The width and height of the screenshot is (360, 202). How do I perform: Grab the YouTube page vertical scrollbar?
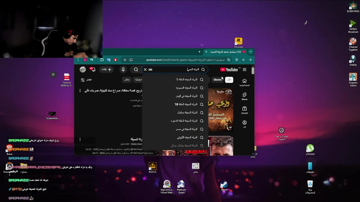click(x=253, y=70)
